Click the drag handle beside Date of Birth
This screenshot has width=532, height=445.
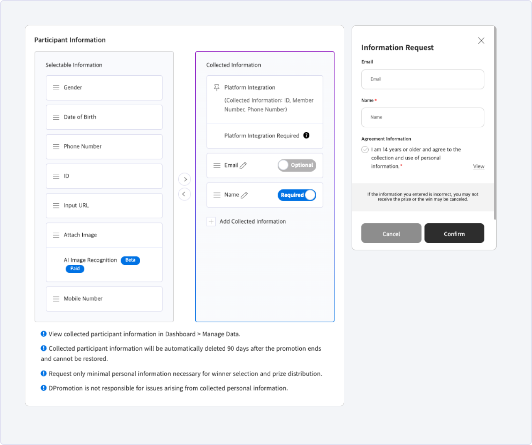coord(56,117)
